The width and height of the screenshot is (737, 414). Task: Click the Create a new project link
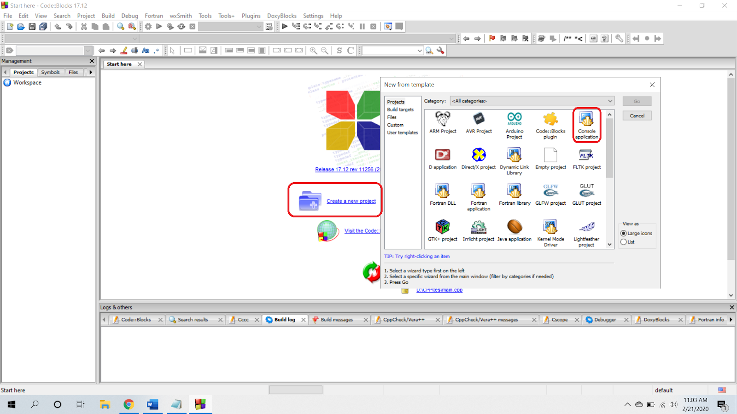tap(351, 201)
